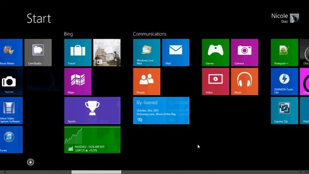The width and height of the screenshot is (309, 174).
Task: Click the user profile picture
Action: [x=295, y=18]
